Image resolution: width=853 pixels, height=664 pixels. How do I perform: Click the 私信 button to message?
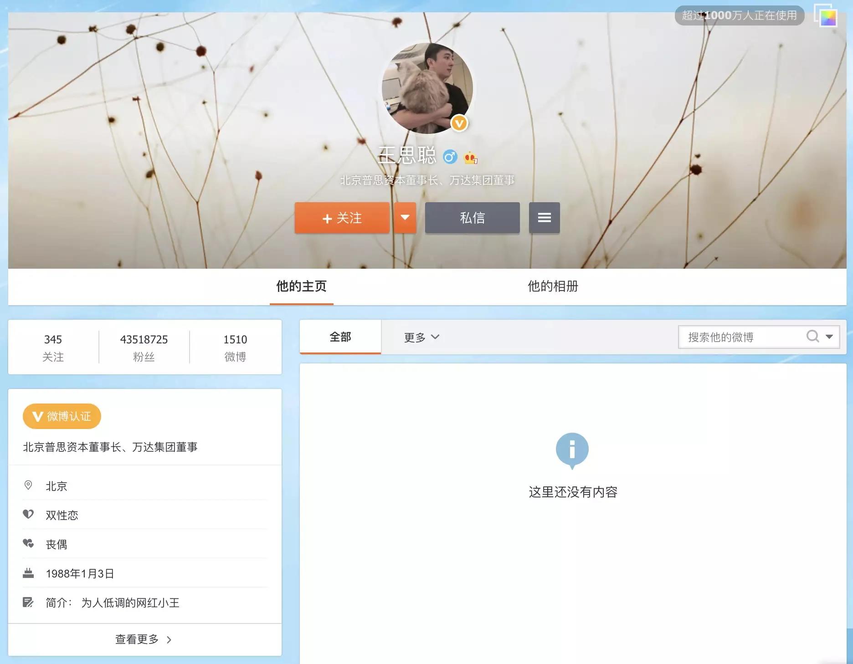[x=472, y=218]
